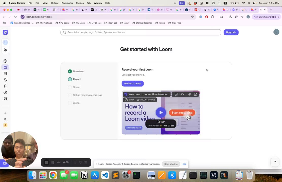282x182 pixels.
Task: Select the Set up meeting recordings step
Action: [85, 95]
